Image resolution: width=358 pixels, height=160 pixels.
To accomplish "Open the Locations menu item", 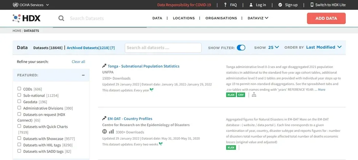I will [184, 18].
